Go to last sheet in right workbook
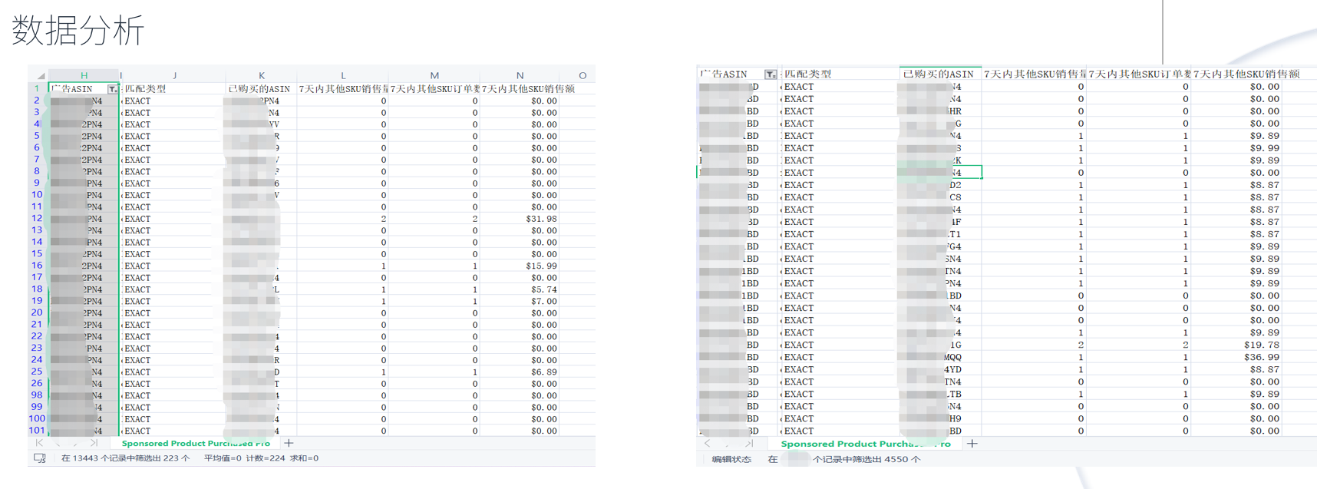This screenshot has width=1317, height=489. 749,444
